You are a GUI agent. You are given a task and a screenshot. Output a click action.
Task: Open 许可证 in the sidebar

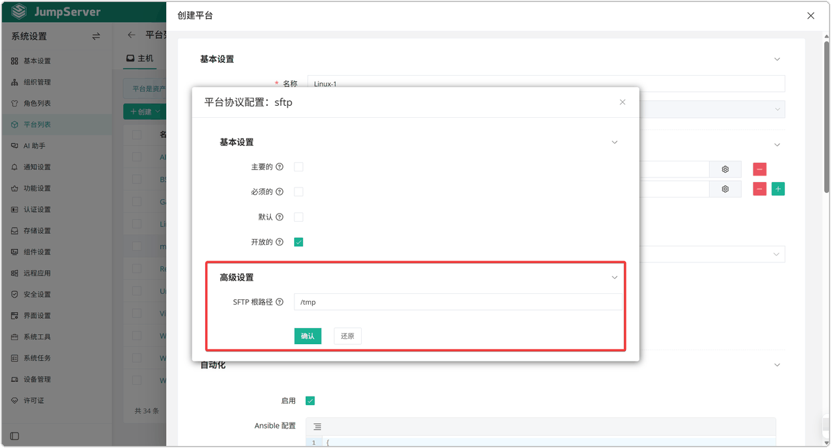(56, 400)
